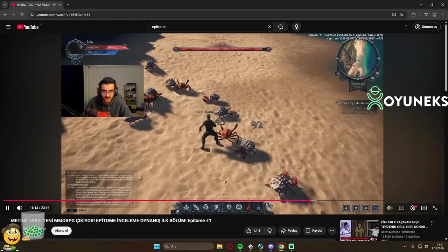Mute the tab using its speaker icon
The width and height of the screenshot is (448, 252).
[x=54, y=5]
